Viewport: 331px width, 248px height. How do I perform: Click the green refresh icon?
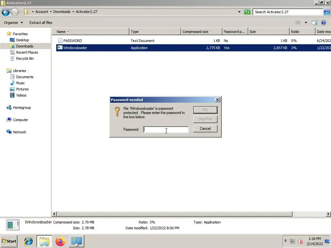[x=247, y=12]
